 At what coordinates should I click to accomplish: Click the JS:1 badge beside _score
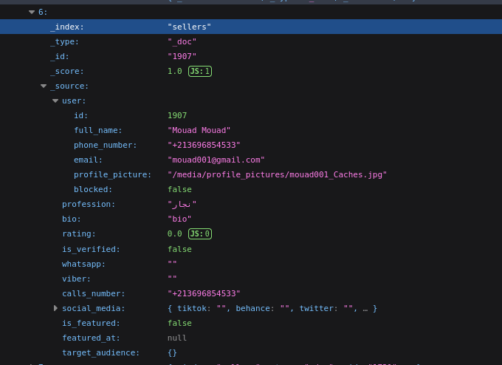pyautogui.click(x=200, y=71)
